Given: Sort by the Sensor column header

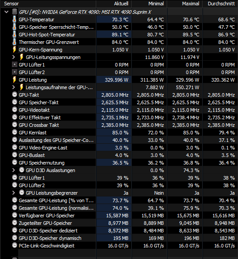Looking at the screenshot, I should (x=12, y=4).
